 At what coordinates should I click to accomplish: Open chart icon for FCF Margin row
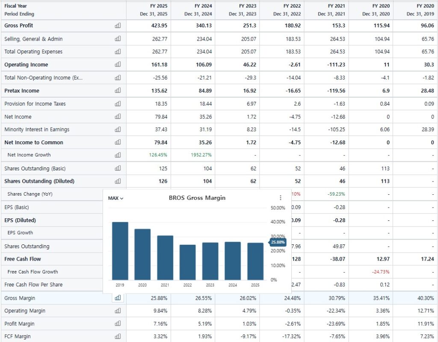(118, 336)
